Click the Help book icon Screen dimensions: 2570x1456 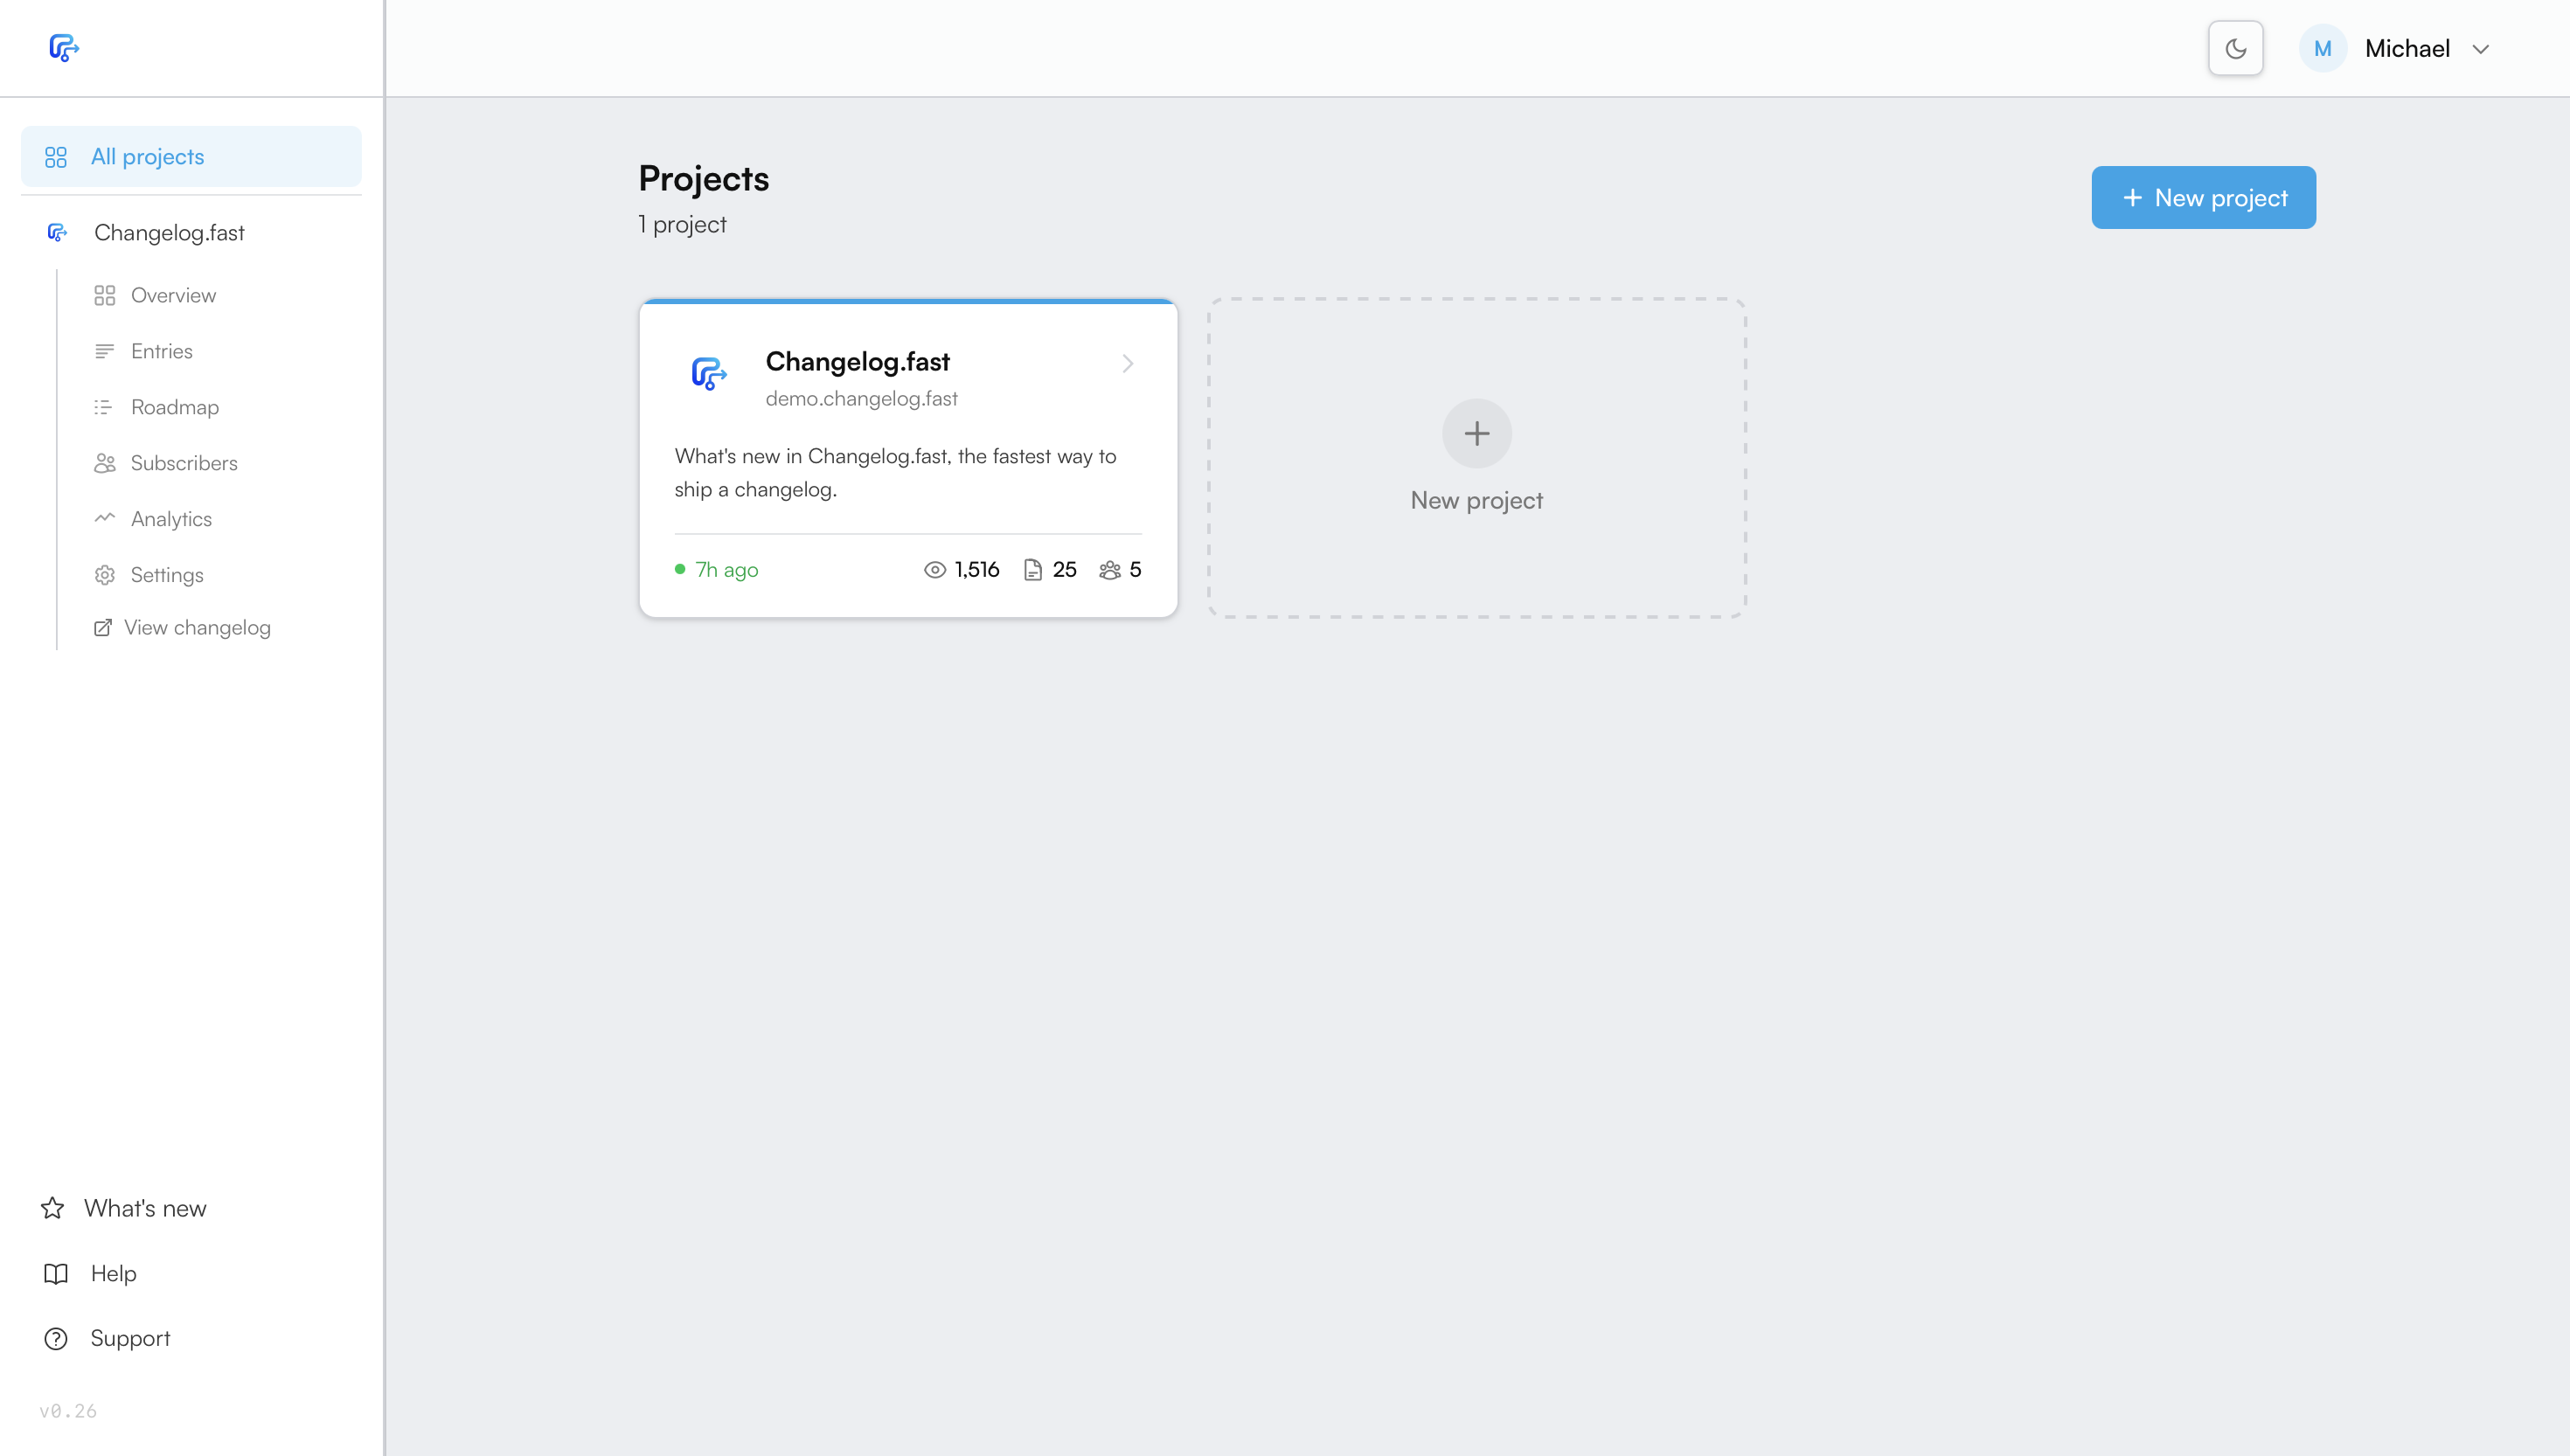click(56, 1273)
